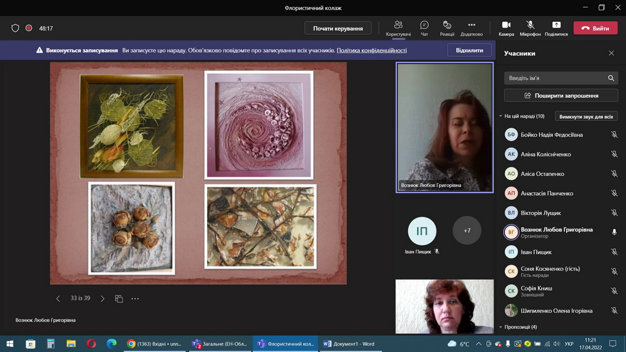
Task: Open File Explorer from taskbar
Action: point(71,343)
